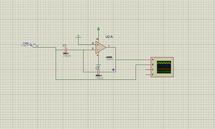Select the U2:A op-amp triangle

tap(101, 47)
